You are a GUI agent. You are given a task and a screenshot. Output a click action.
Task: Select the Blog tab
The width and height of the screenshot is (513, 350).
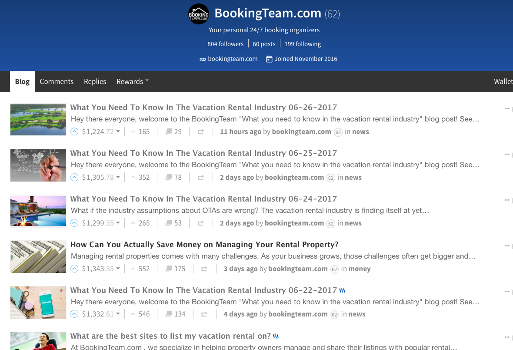click(22, 81)
